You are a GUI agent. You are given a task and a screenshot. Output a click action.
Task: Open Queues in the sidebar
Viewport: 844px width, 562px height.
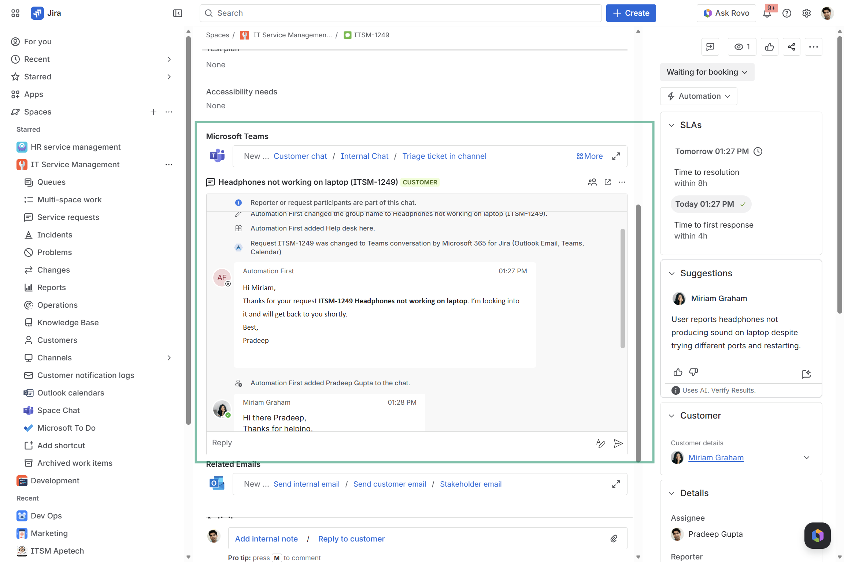(51, 182)
